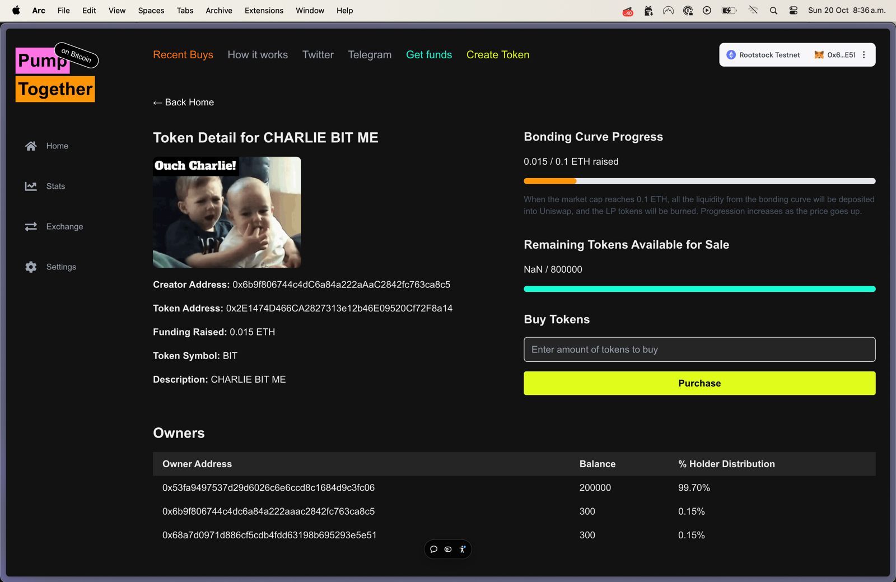Open the Archive menu

click(219, 10)
